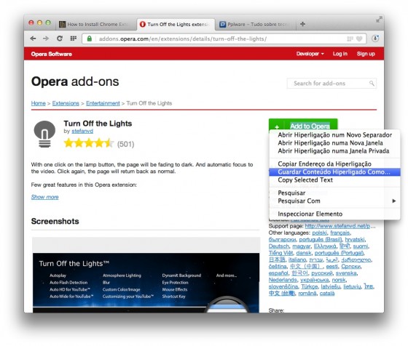Click the Extensions breadcrumb link
This screenshot has height=346, width=408.
(x=66, y=103)
